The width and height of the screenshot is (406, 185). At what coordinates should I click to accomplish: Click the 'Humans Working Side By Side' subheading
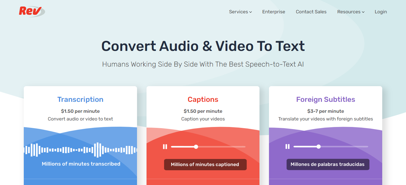click(203, 64)
